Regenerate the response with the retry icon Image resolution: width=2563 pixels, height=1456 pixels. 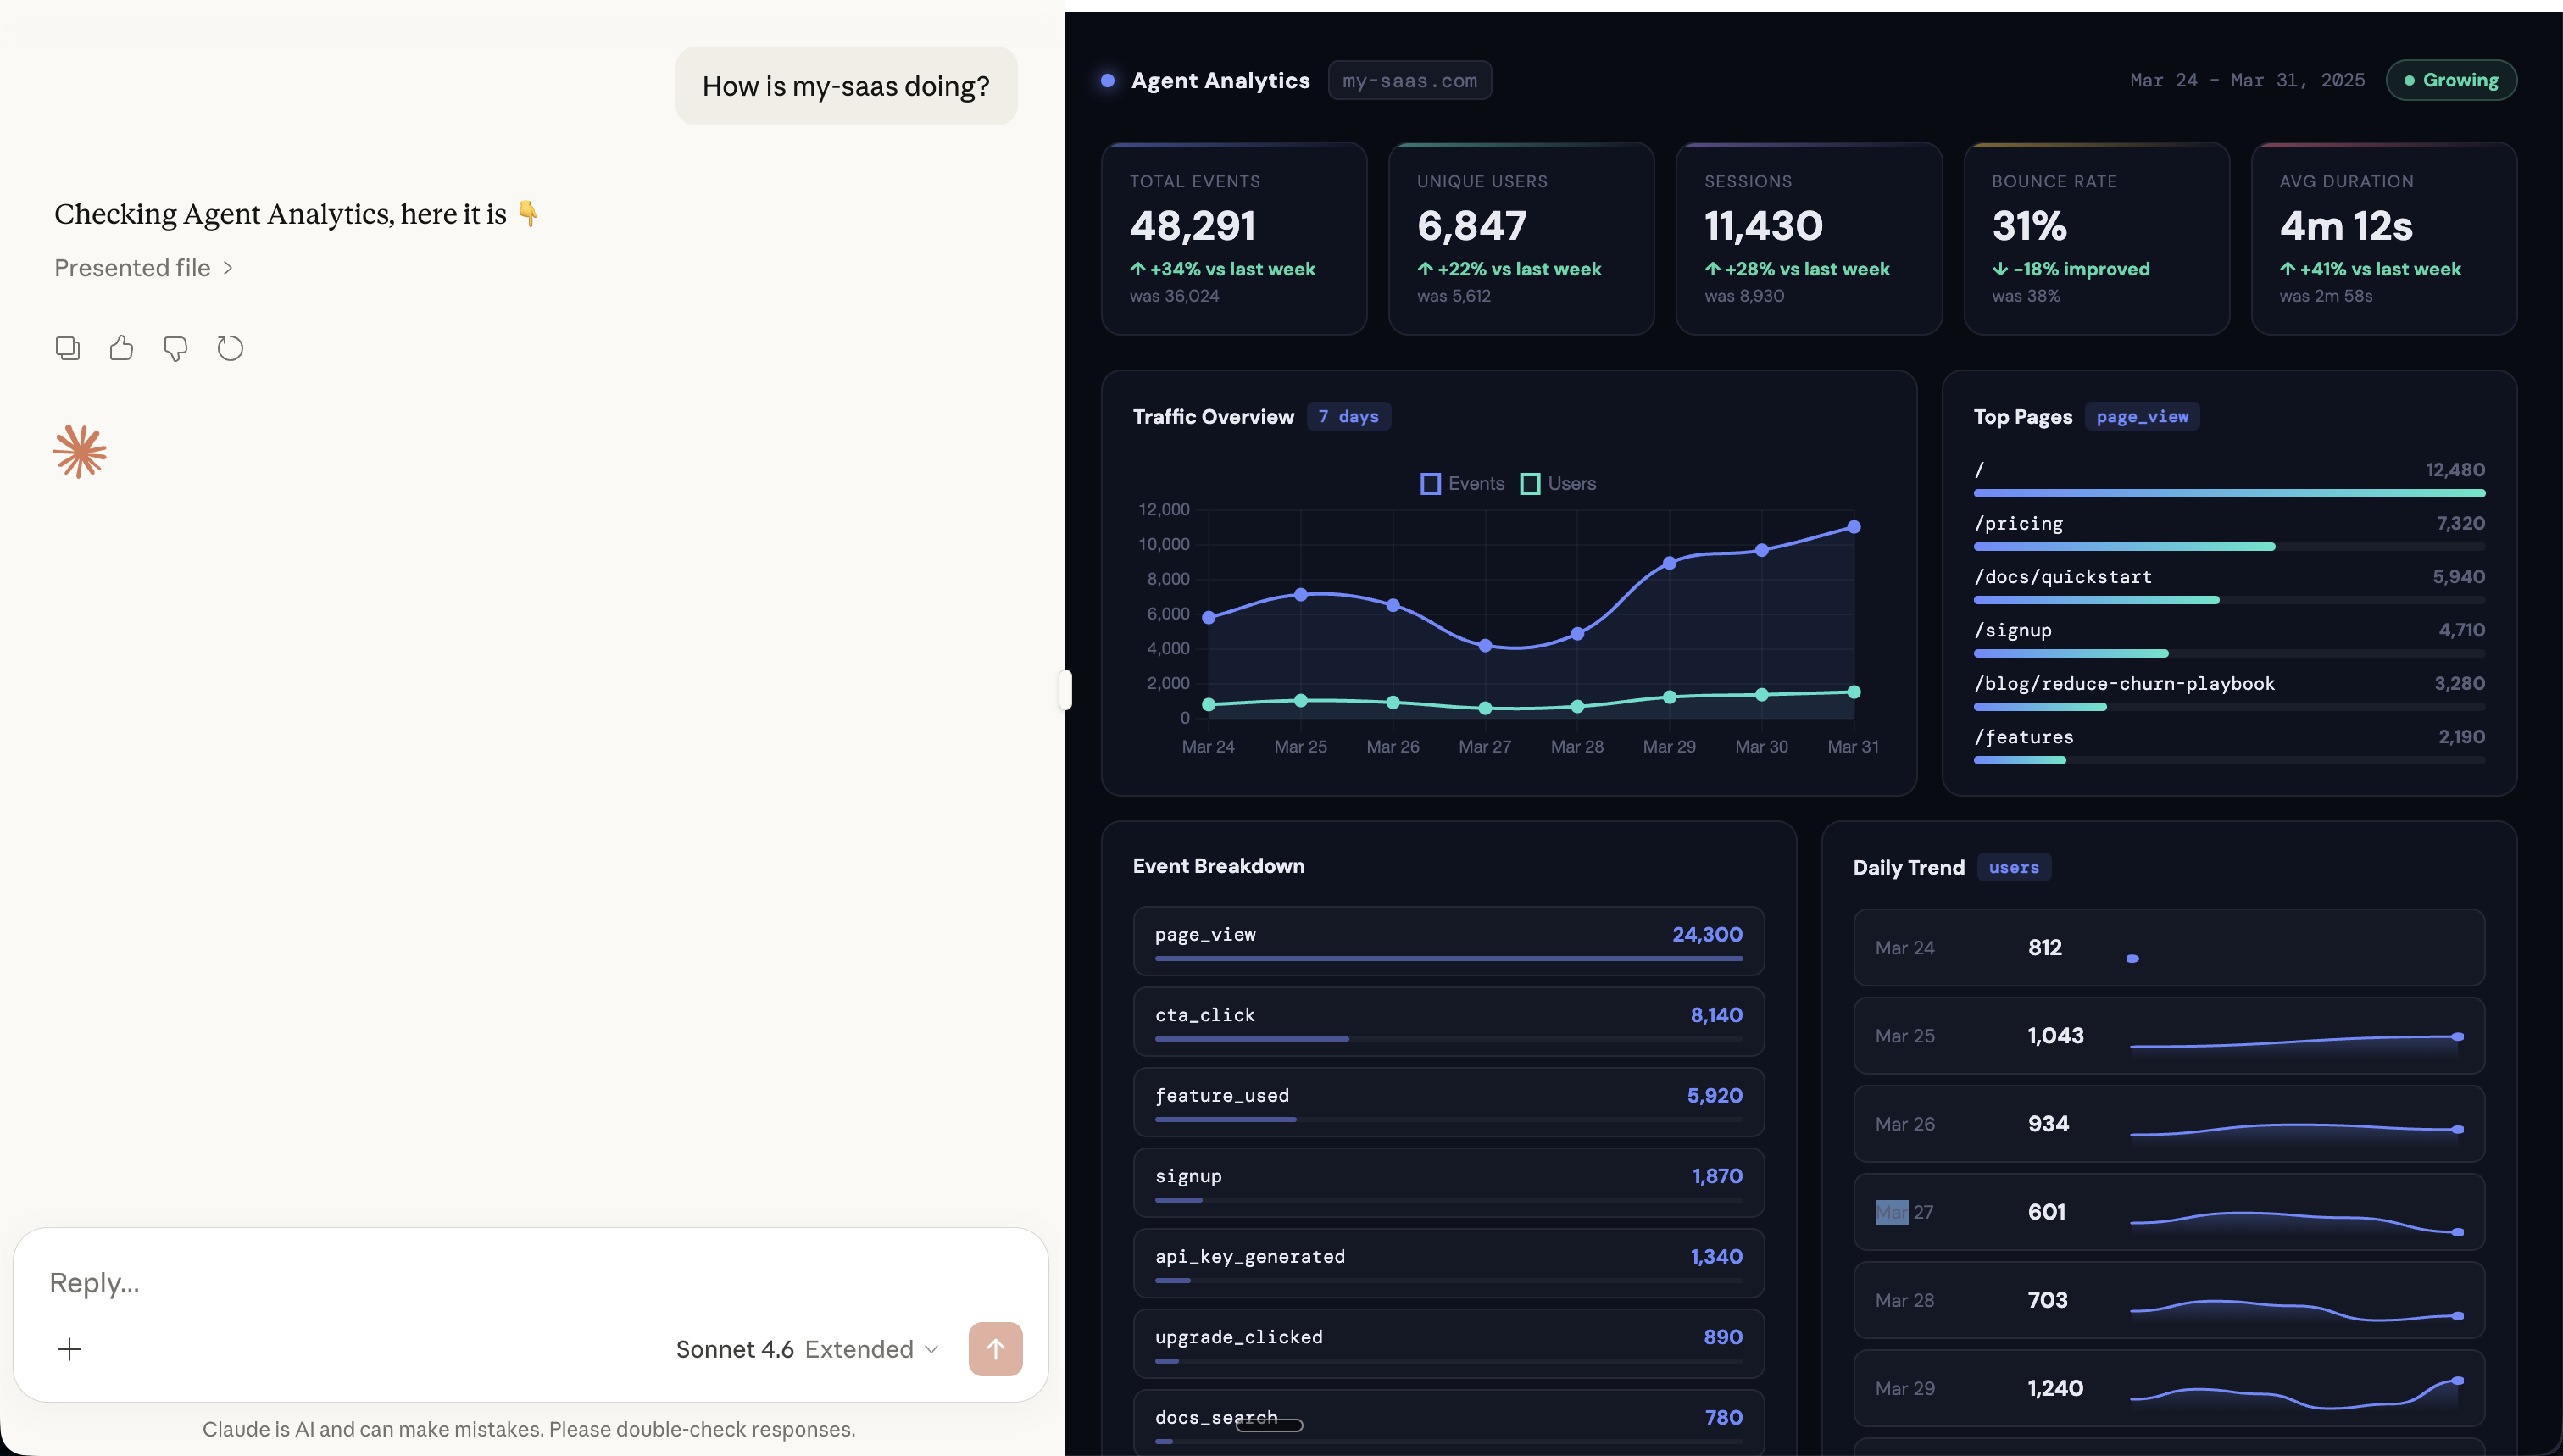230,348
